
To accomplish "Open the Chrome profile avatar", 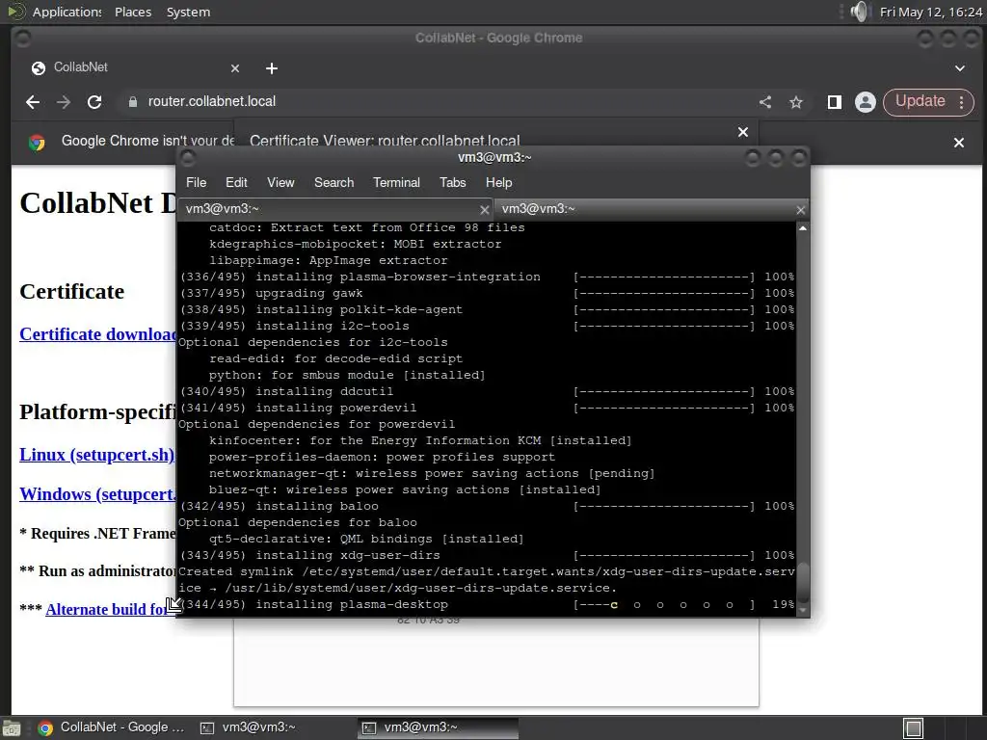I will [866, 102].
